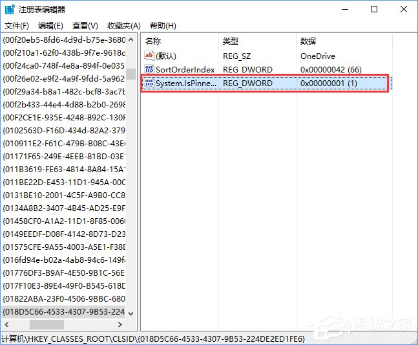Viewport: 418px width, 345px height.
Task: Select tree key {00f210a1-62f0-438b-9f7e-9618
Action: tap(64, 52)
